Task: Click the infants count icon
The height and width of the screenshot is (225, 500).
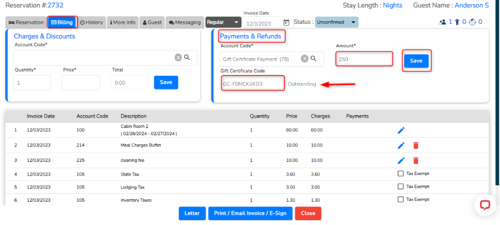Action: click(472, 22)
